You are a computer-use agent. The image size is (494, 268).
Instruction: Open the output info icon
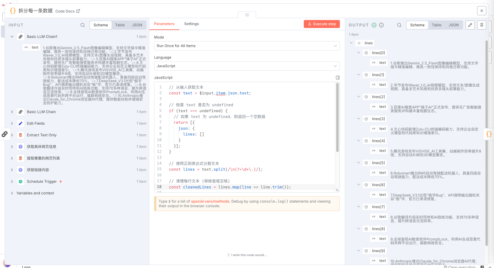coord(381,25)
